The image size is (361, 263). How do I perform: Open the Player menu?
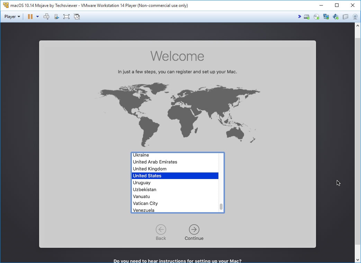coord(12,17)
